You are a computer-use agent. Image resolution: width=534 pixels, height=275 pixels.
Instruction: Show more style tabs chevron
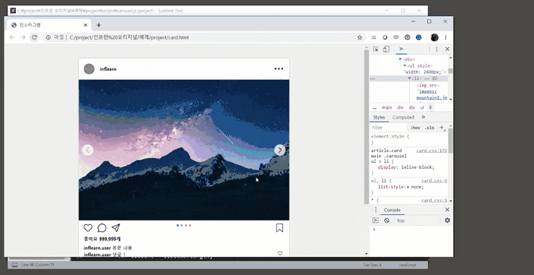423,117
